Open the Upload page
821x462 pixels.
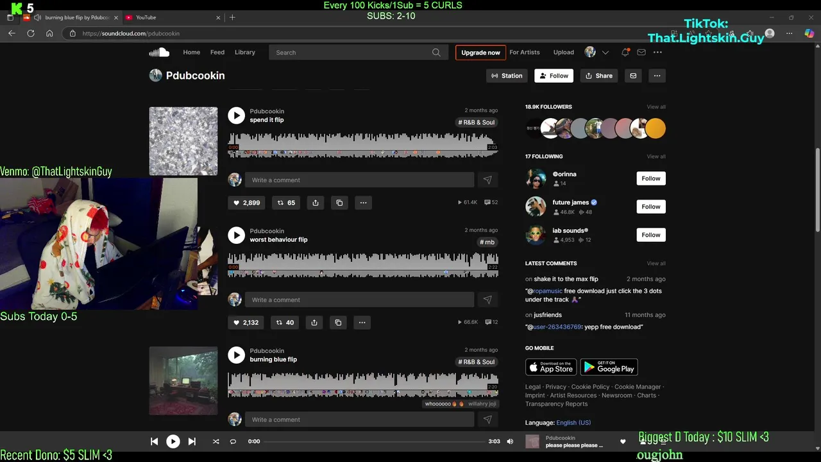tap(564, 53)
